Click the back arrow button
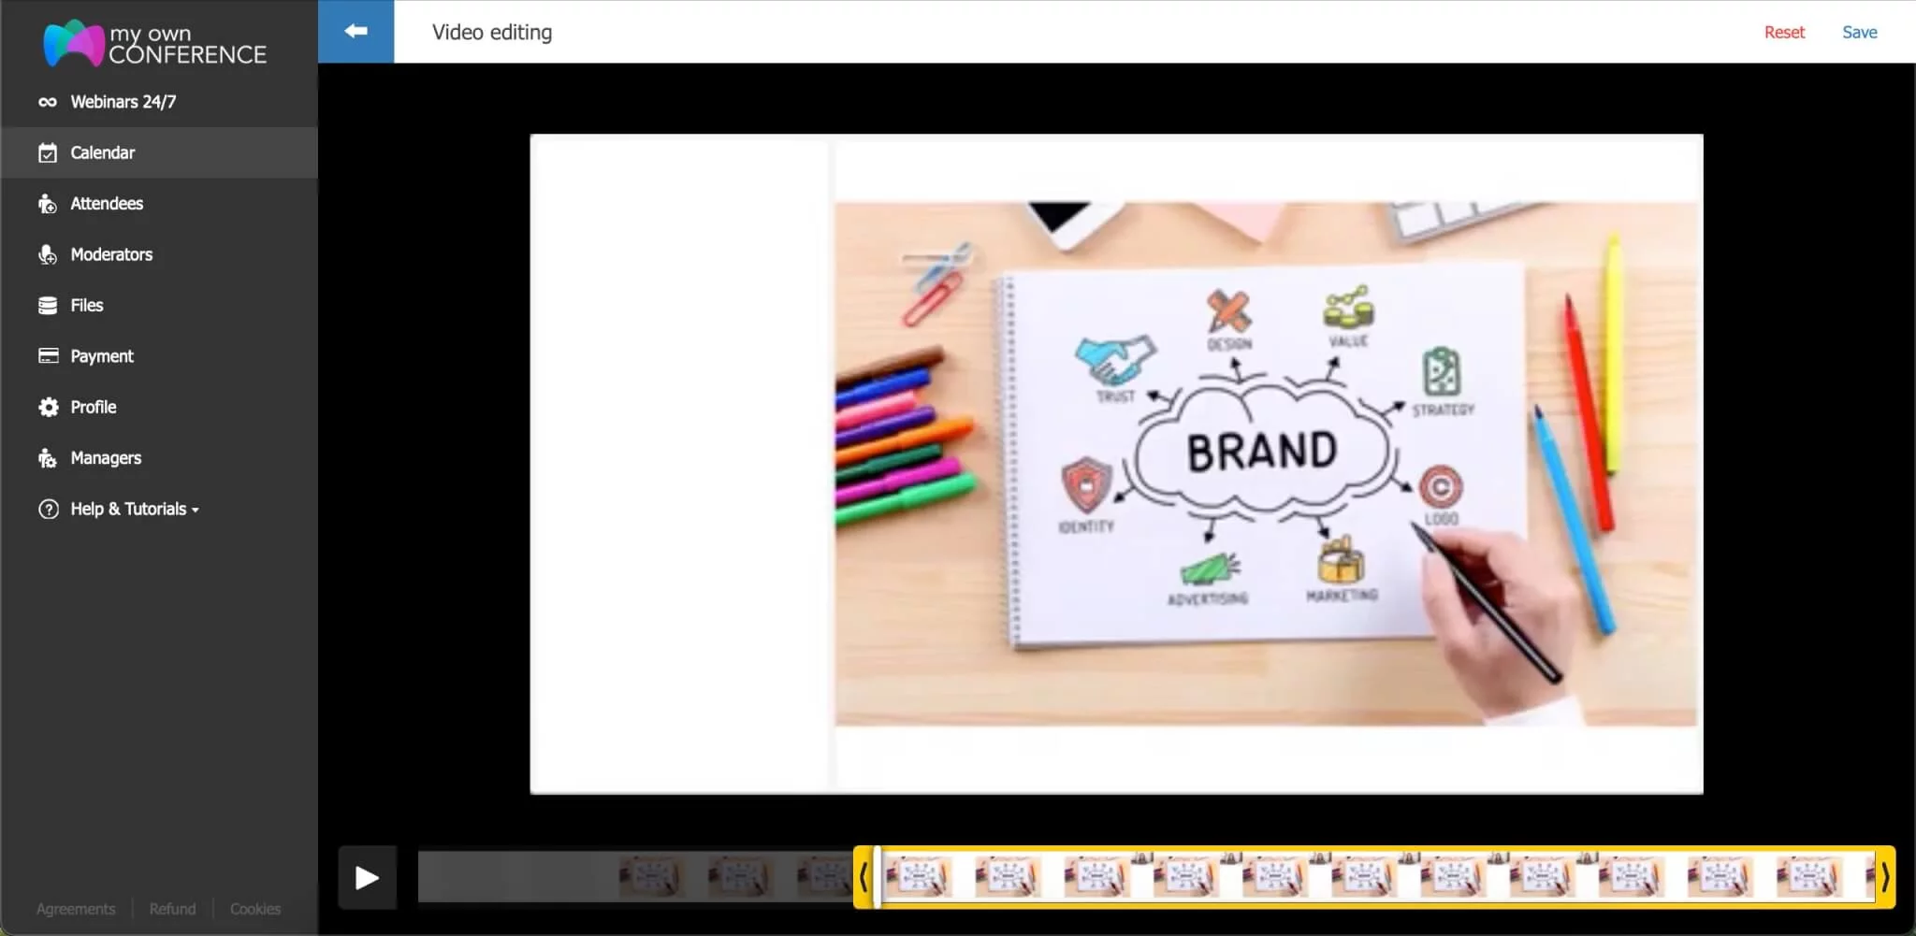 [356, 31]
